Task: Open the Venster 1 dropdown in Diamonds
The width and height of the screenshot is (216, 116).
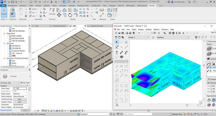Action: point(139,37)
